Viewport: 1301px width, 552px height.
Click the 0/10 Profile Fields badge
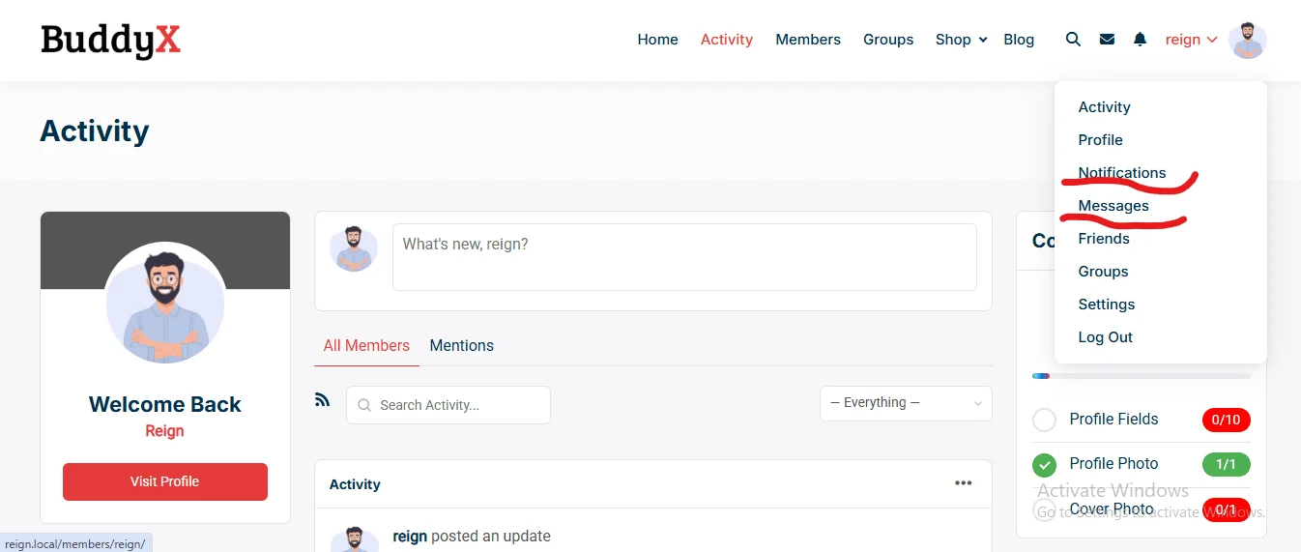tap(1227, 420)
